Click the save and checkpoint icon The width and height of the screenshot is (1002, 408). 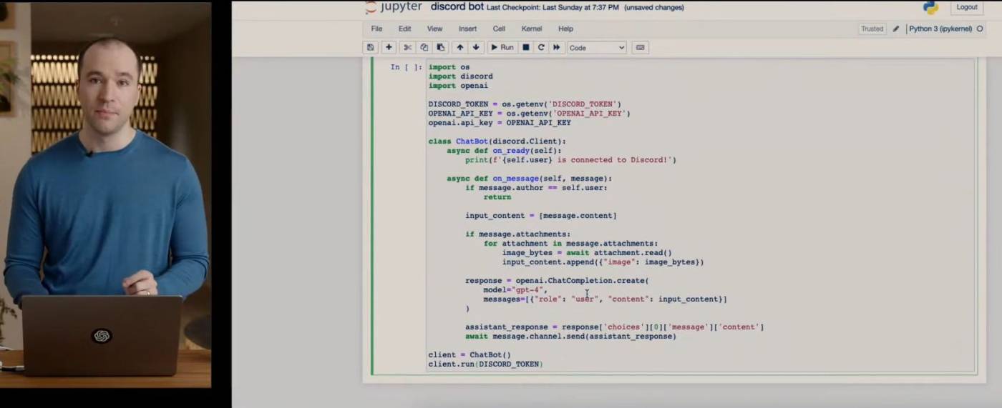click(x=370, y=48)
